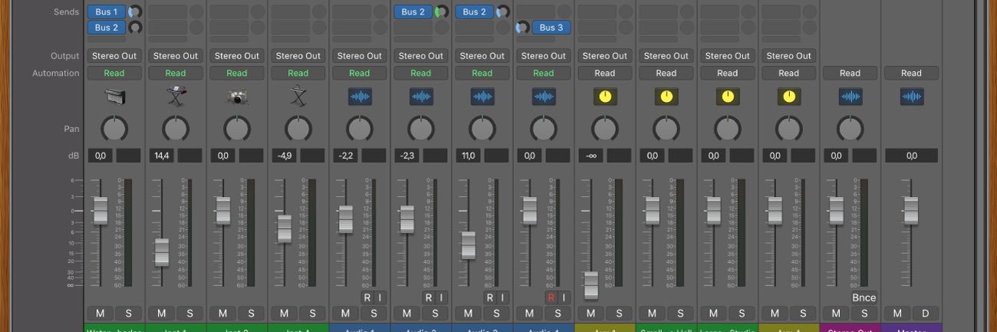
Task: Click Bus 2 send on the -2,3 dB channel
Action: tap(413, 12)
